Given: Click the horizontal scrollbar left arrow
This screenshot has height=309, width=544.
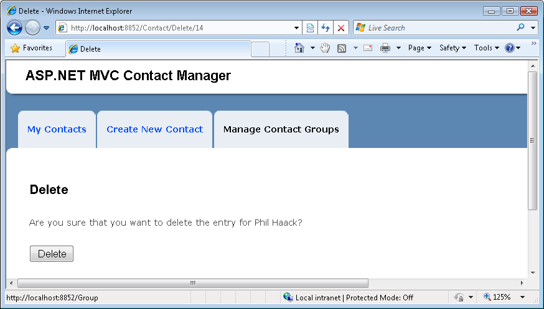Looking at the screenshot, I should (x=11, y=284).
